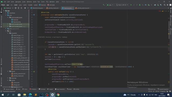Open Windows Start menu
The image size is (172, 97).
click(x=3, y=95)
